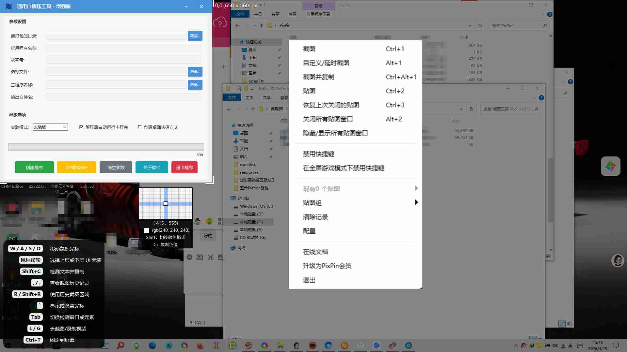Expand the PixPin address bar history dropdown
Screen dimensions: 627x352
pyautogui.click(x=470, y=25)
